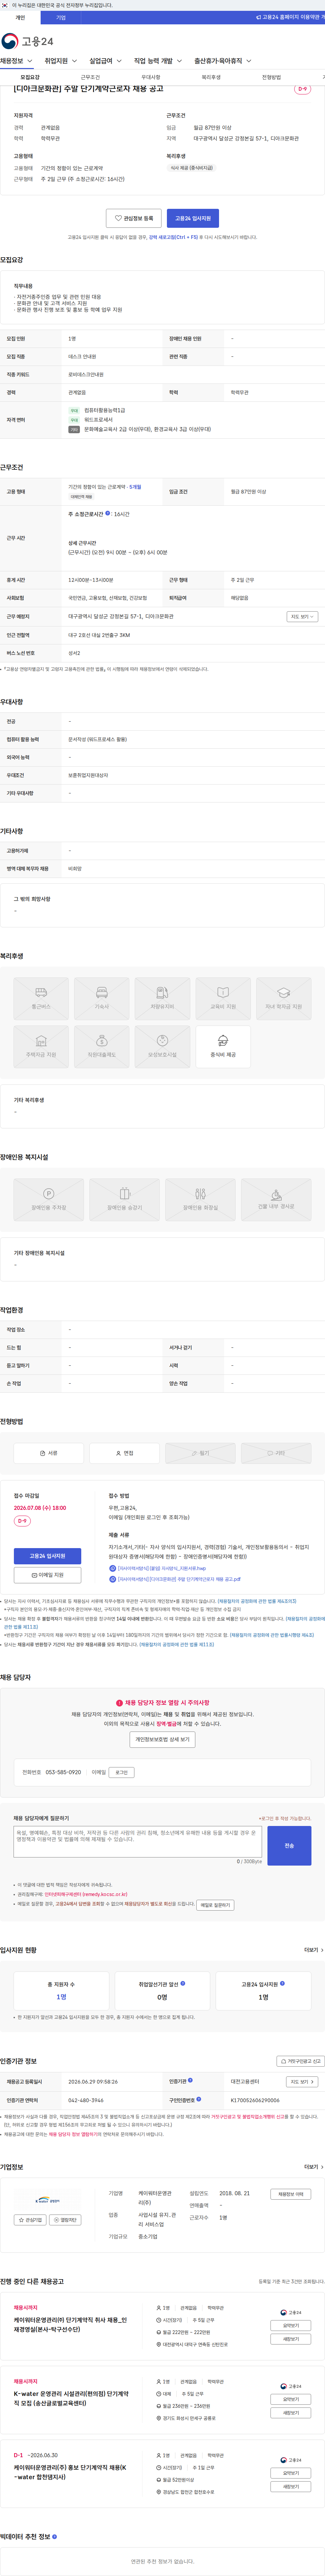Click the 로그인 button next to 이메일
The height and width of the screenshot is (2576, 325).
(122, 1772)
